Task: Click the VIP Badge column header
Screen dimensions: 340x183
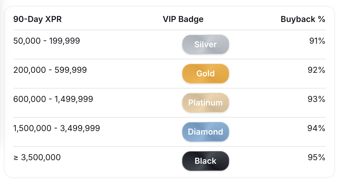Action: point(183,19)
